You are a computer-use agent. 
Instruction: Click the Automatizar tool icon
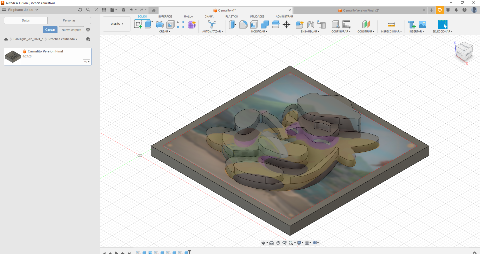click(x=212, y=24)
